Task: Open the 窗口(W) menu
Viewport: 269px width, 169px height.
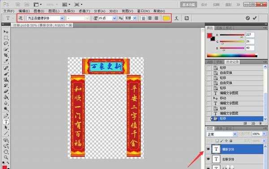Action: (143, 11)
